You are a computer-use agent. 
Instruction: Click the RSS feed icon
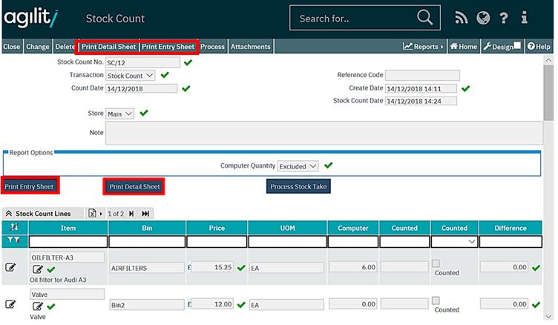pyautogui.click(x=462, y=18)
